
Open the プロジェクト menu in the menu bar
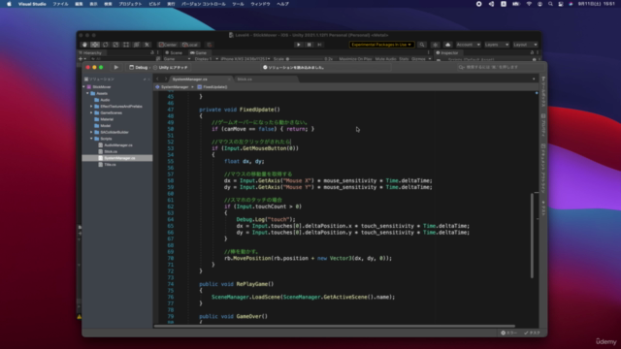pyautogui.click(x=130, y=4)
